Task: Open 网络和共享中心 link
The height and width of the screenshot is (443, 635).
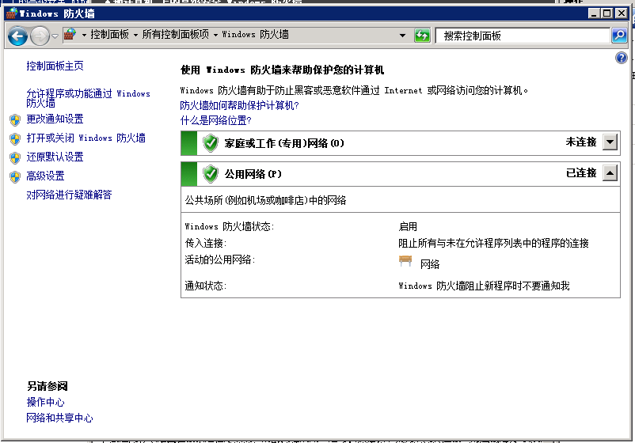Action: 59,418
